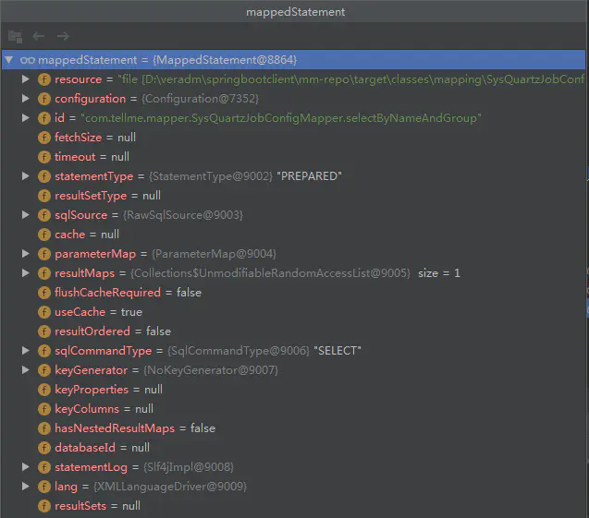
Task: Expand the resource field node
Action: coord(26,79)
